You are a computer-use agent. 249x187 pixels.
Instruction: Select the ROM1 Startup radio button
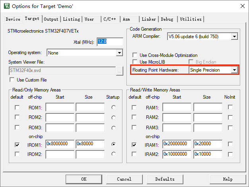(114, 107)
